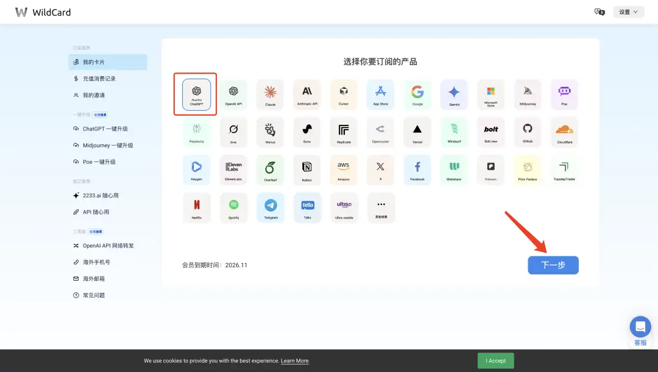The width and height of the screenshot is (658, 372).
Task: Follow the Learn More cookie link
Action: (x=295, y=360)
